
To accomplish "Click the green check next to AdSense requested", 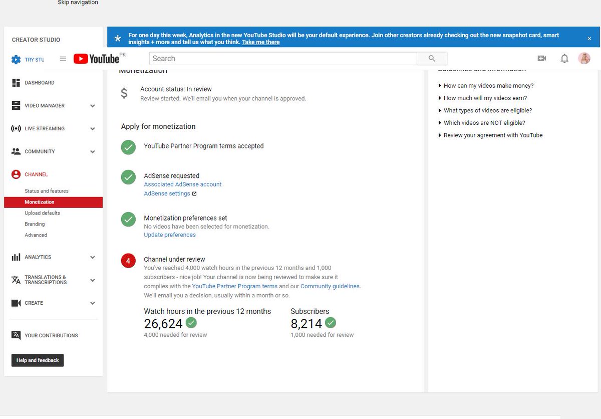I will [129, 177].
